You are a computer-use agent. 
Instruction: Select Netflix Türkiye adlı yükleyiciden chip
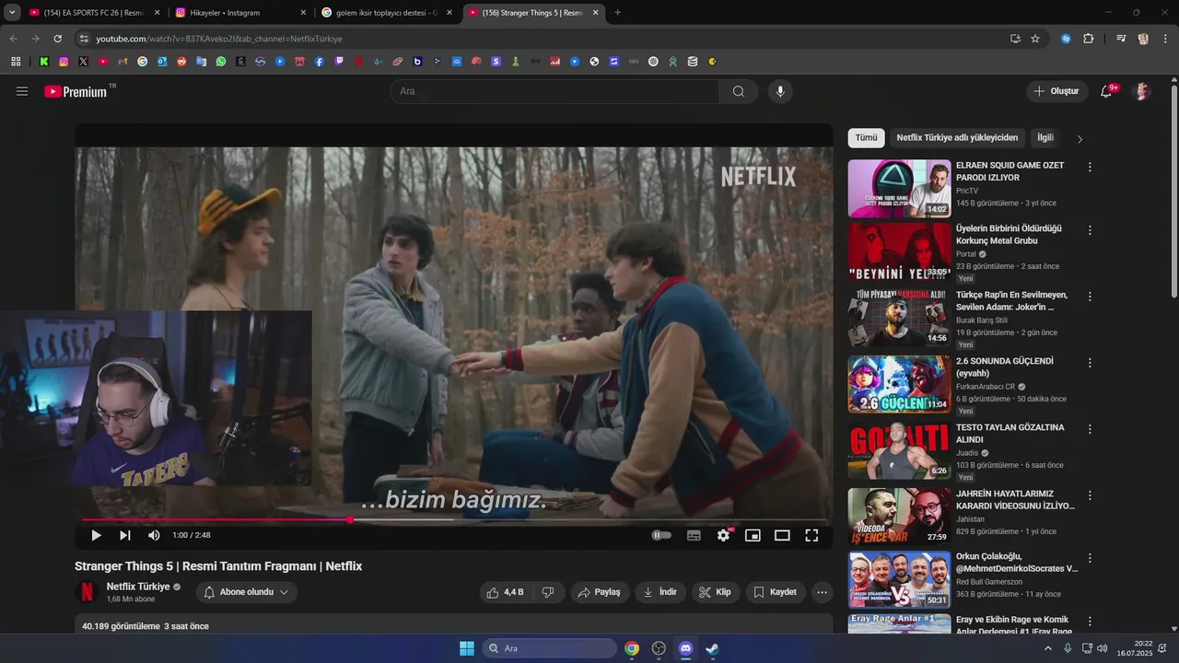pos(957,138)
